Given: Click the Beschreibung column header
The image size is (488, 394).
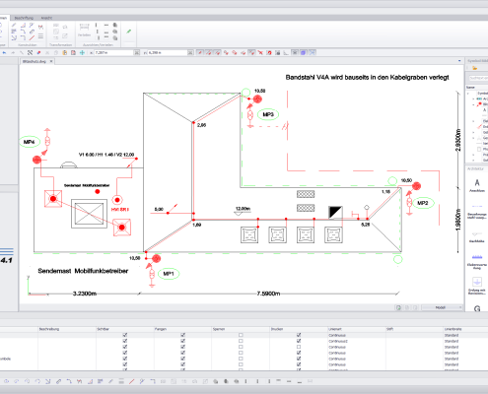Looking at the screenshot, I should 67,329.
